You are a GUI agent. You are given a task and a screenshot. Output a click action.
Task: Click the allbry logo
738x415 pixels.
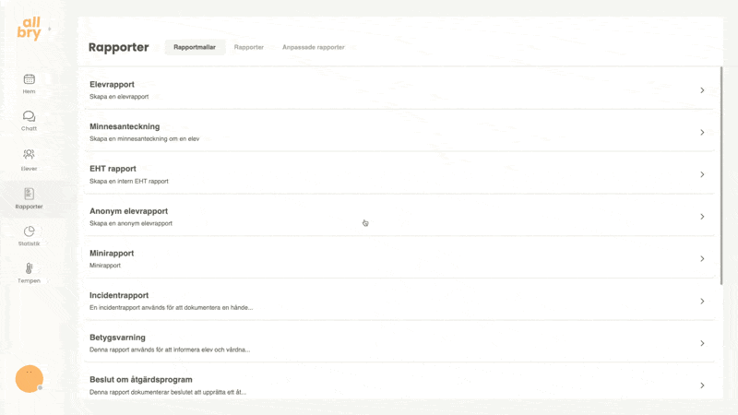point(30,29)
